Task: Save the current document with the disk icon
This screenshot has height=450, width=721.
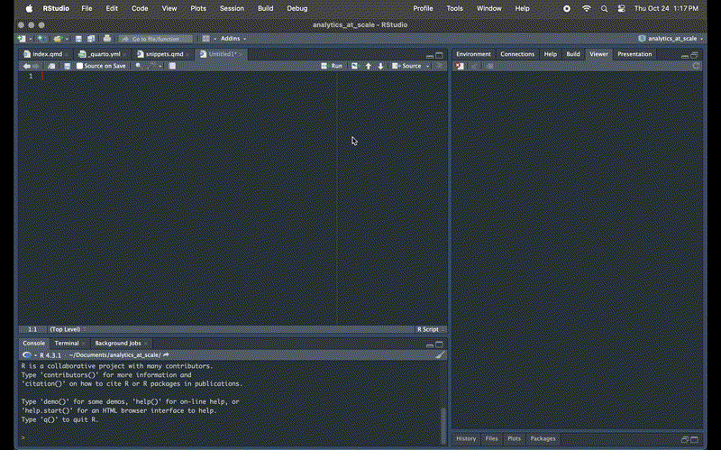Action: (67, 66)
